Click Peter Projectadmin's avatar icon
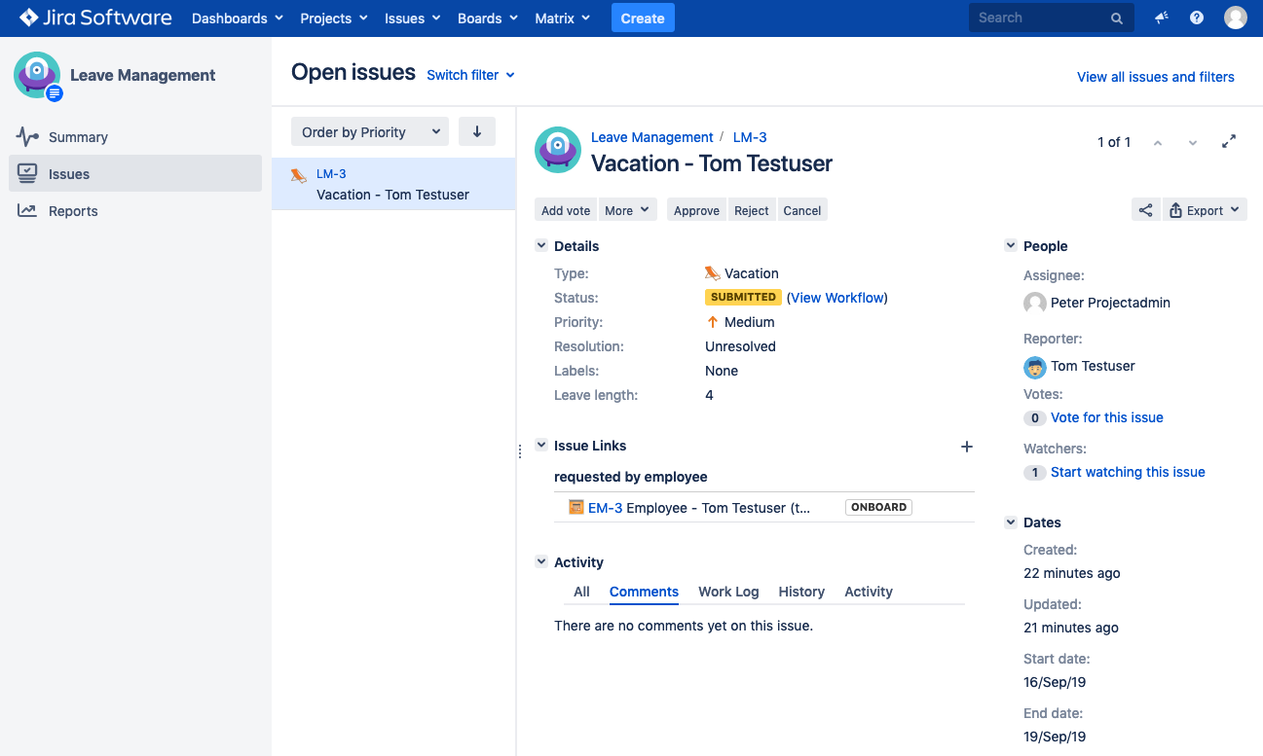This screenshot has width=1263, height=756. (x=1035, y=303)
